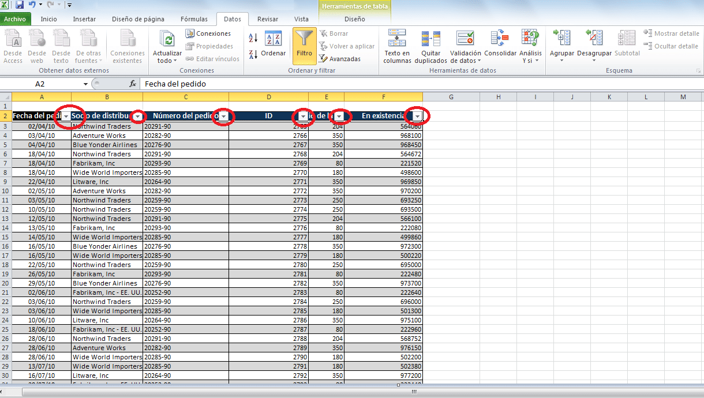Open the Archivo menu tab

coord(15,19)
